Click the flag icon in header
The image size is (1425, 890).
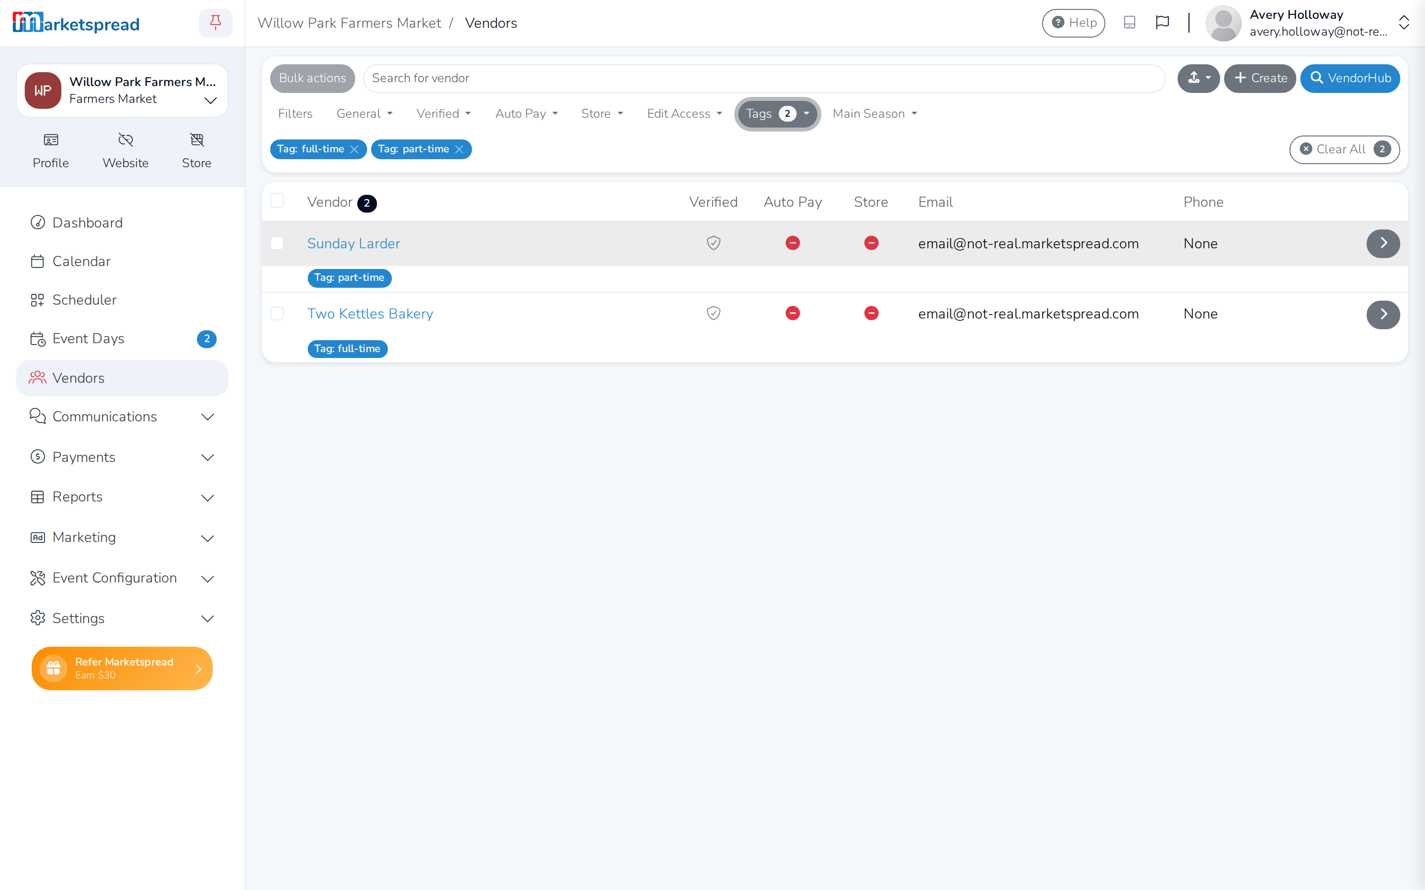(1162, 22)
